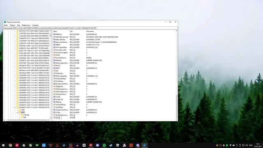Click the tree pane horizontal scrollbar
Viewport: 263px width, 148px height.
(x=28, y=120)
